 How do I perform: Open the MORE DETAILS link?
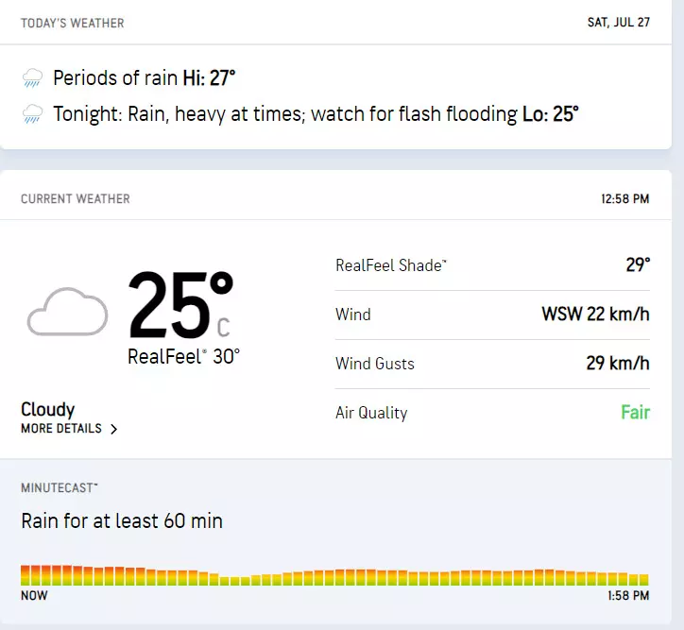coord(61,429)
